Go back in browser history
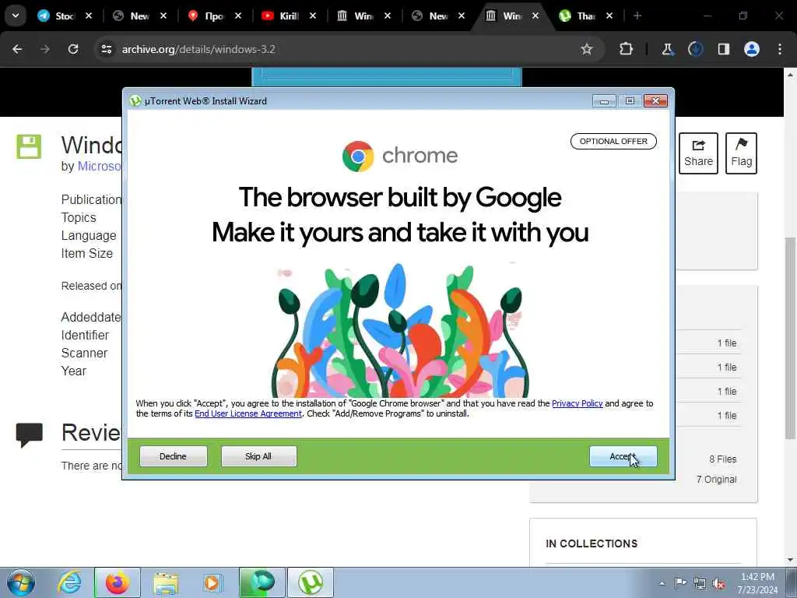797x598 pixels. (17, 49)
